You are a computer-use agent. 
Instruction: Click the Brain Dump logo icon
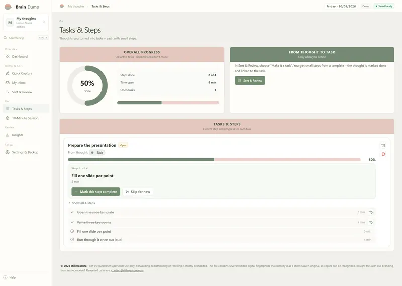(x=8, y=7)
